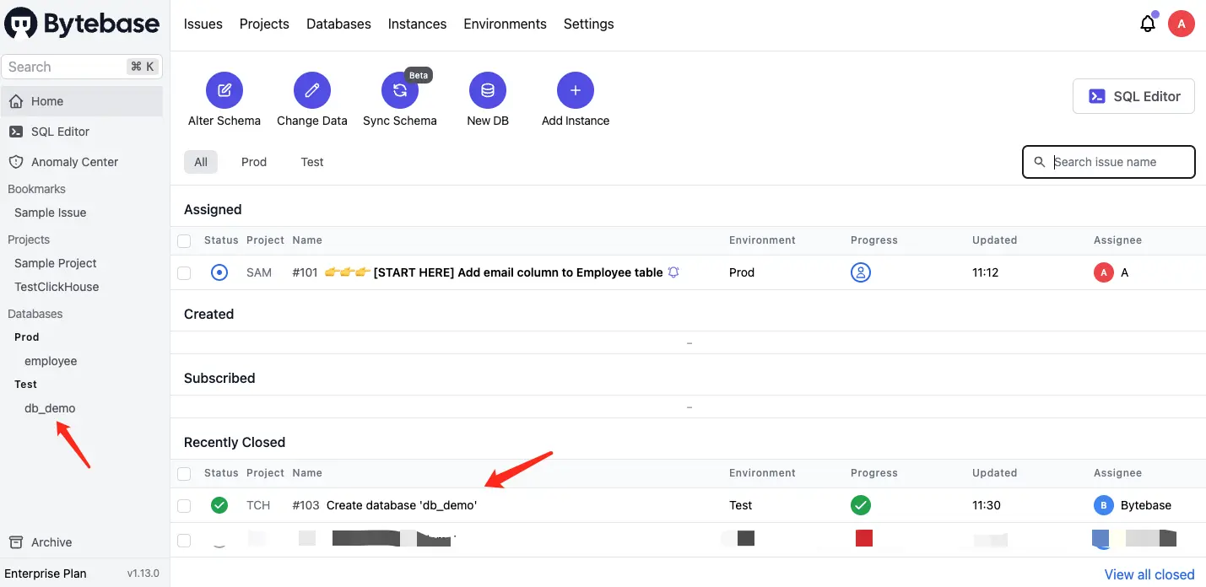
Task: Click Anomaly Center label in sidebar
Action: point(75,162)
